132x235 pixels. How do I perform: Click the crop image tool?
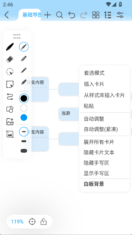click(10, 134)
